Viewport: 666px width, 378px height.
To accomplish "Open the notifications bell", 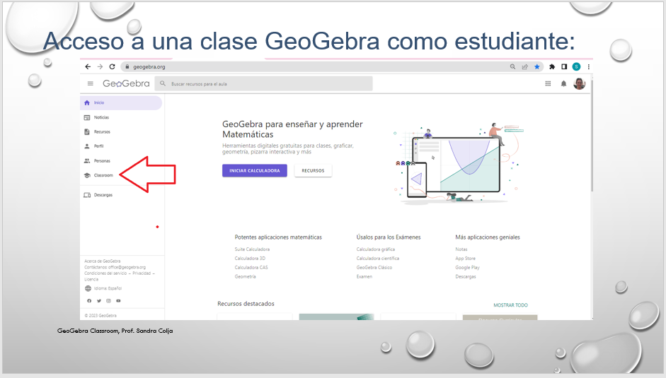I will 563,83.
